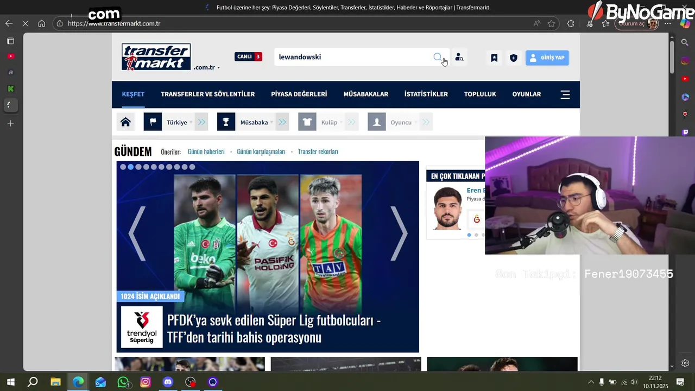695x391 pixels.
Task: Click the double-arrow go button next to Kulüp
Action: (352, 122)
